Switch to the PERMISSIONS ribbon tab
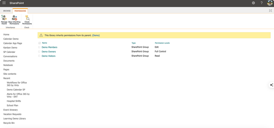This screenshot has width=274, height=128. [20, 11]
